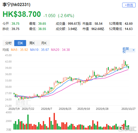The height and width of the screenshot is (133, 138).
Task: Click the highest candlestick near 42.00
Action: coord(124,63)
